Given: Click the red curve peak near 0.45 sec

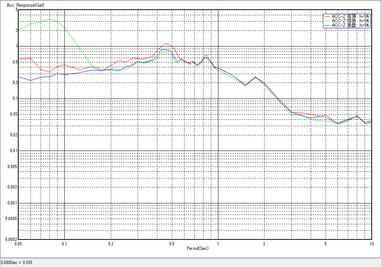Looking at the screenshot, I should point(166,44).
